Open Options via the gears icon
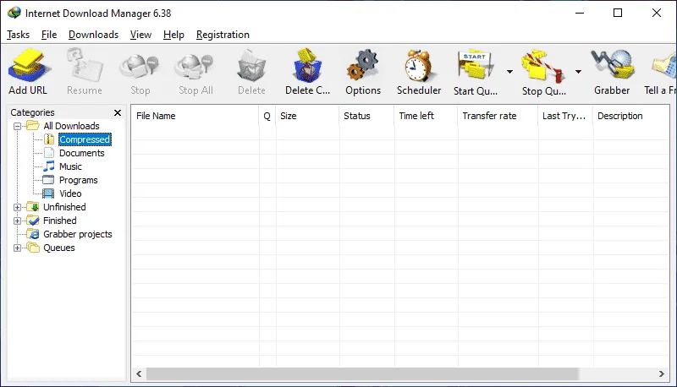 tap(363, 66)
